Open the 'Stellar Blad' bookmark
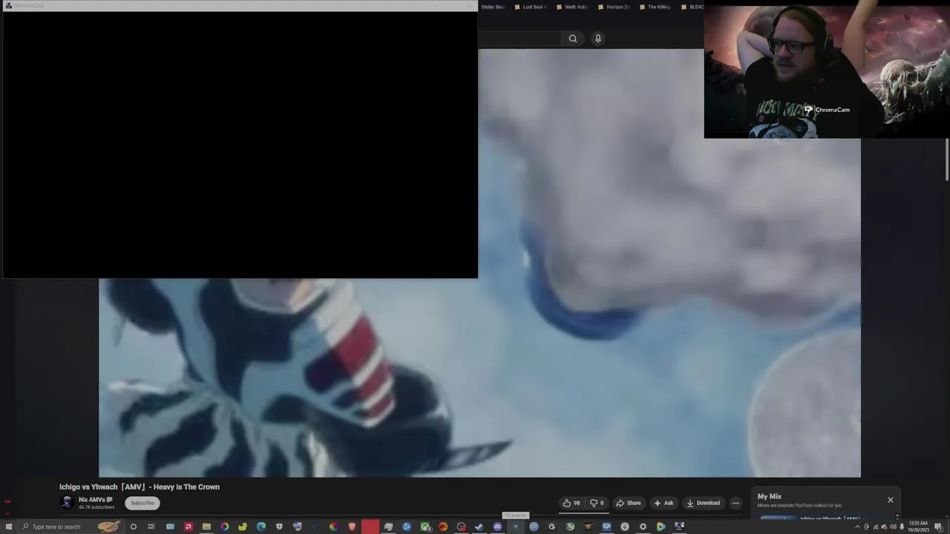The width and height of the screenshot is (950, 534). tap(492, 7)
